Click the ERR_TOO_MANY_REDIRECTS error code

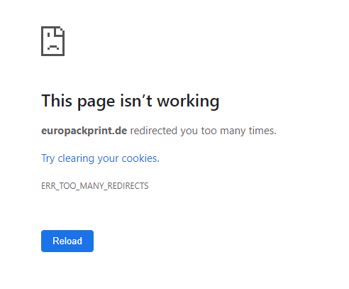tap(95, 186)
